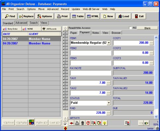This screenshot has width=160, height=131.
Task: Click the red circular refresh icon
Action: point(88,123)
